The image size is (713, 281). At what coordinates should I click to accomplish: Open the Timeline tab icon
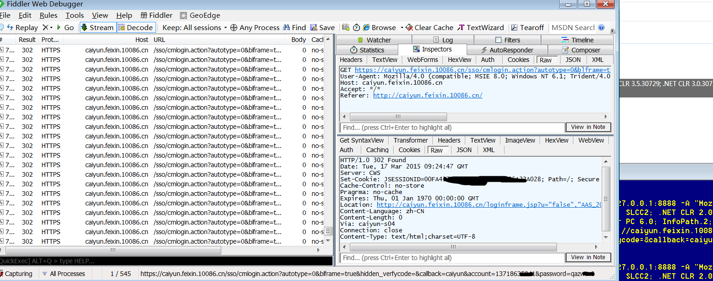point(566,40)
